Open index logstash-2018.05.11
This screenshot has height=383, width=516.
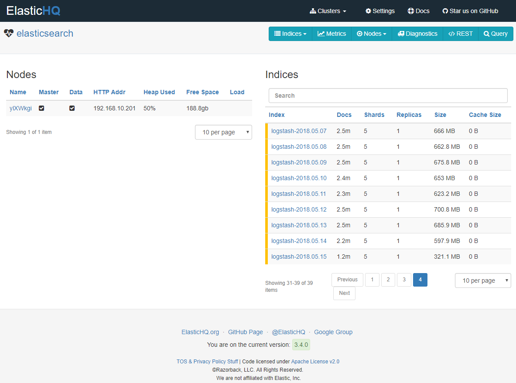pyautogui.click(x=298, y=194)
